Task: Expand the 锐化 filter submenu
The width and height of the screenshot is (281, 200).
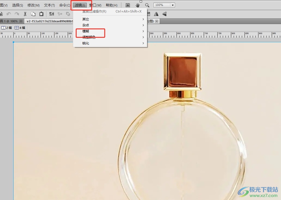Action: [110, 43]
